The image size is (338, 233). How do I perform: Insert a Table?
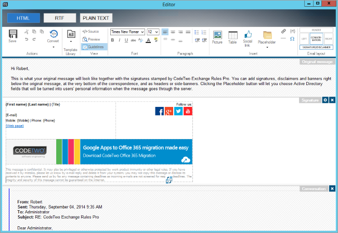232,37
